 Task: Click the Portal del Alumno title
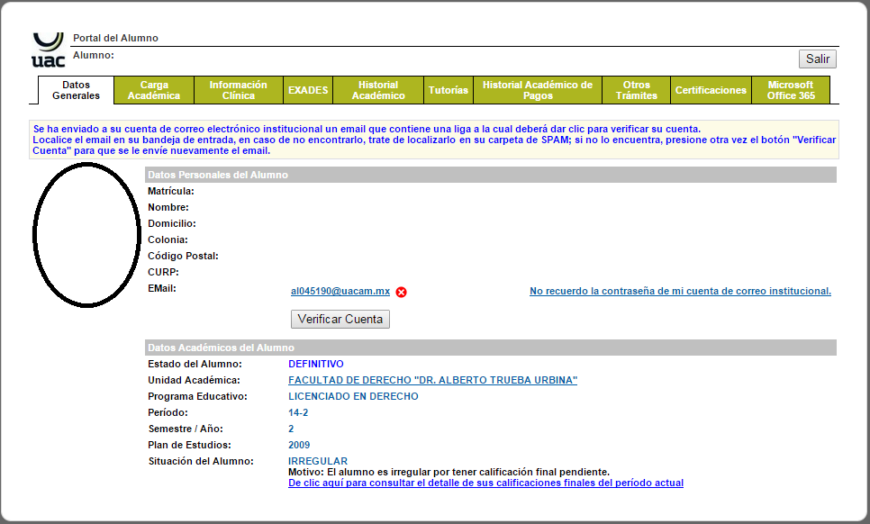click(115, 38)
